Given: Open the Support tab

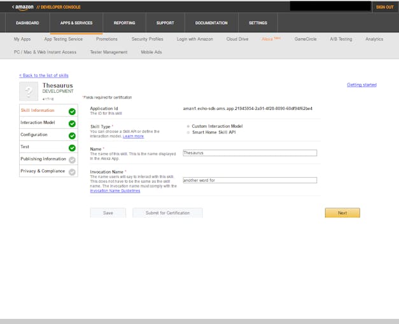Looking at the screenshot, I should [x=165, y=23].
